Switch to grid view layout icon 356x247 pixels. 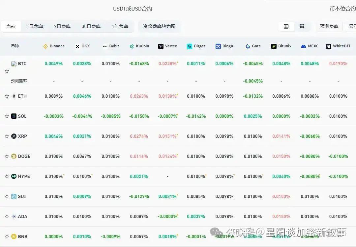pyautogui.click(x=302, y=26)
